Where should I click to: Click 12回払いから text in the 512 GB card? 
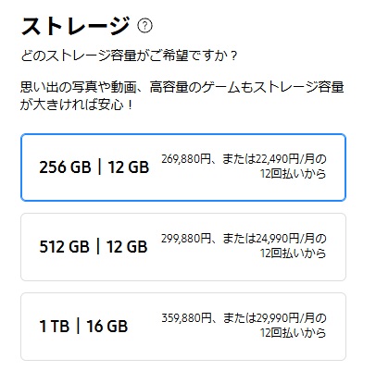293,254
